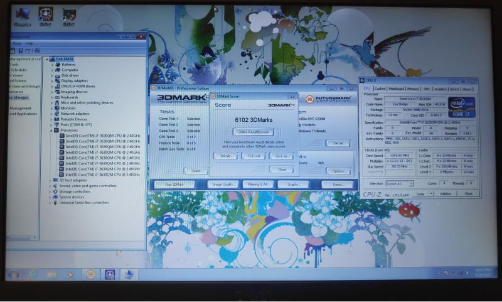Click the Universal Serial Bus controllers icon
Screen dimensions: 502x302
[x=55, y=202]
